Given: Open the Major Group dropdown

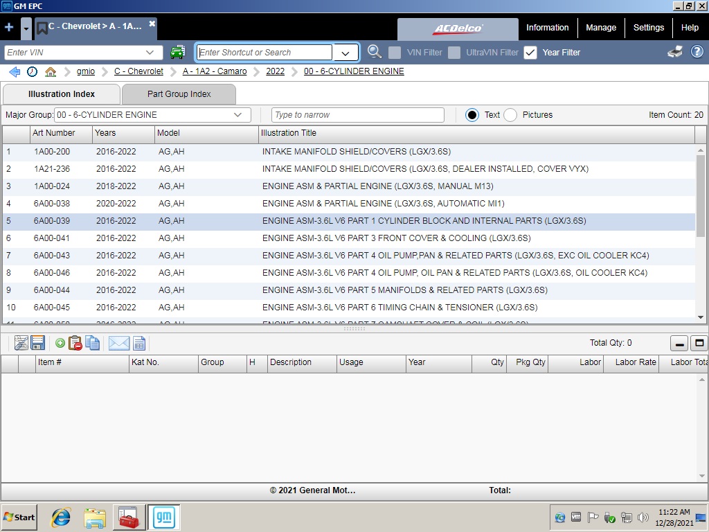Looking at the screenshot, I should tap(239, 115).
